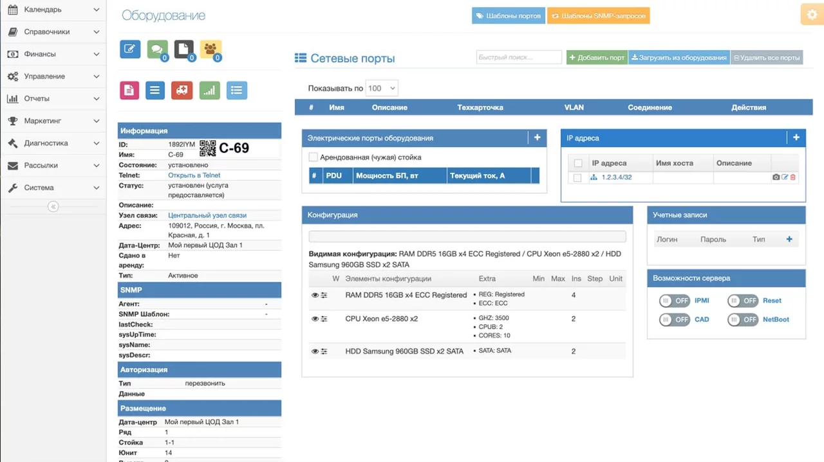Delete IP address 1.2.3.4/32 with trash icon

tap(793, 177)
